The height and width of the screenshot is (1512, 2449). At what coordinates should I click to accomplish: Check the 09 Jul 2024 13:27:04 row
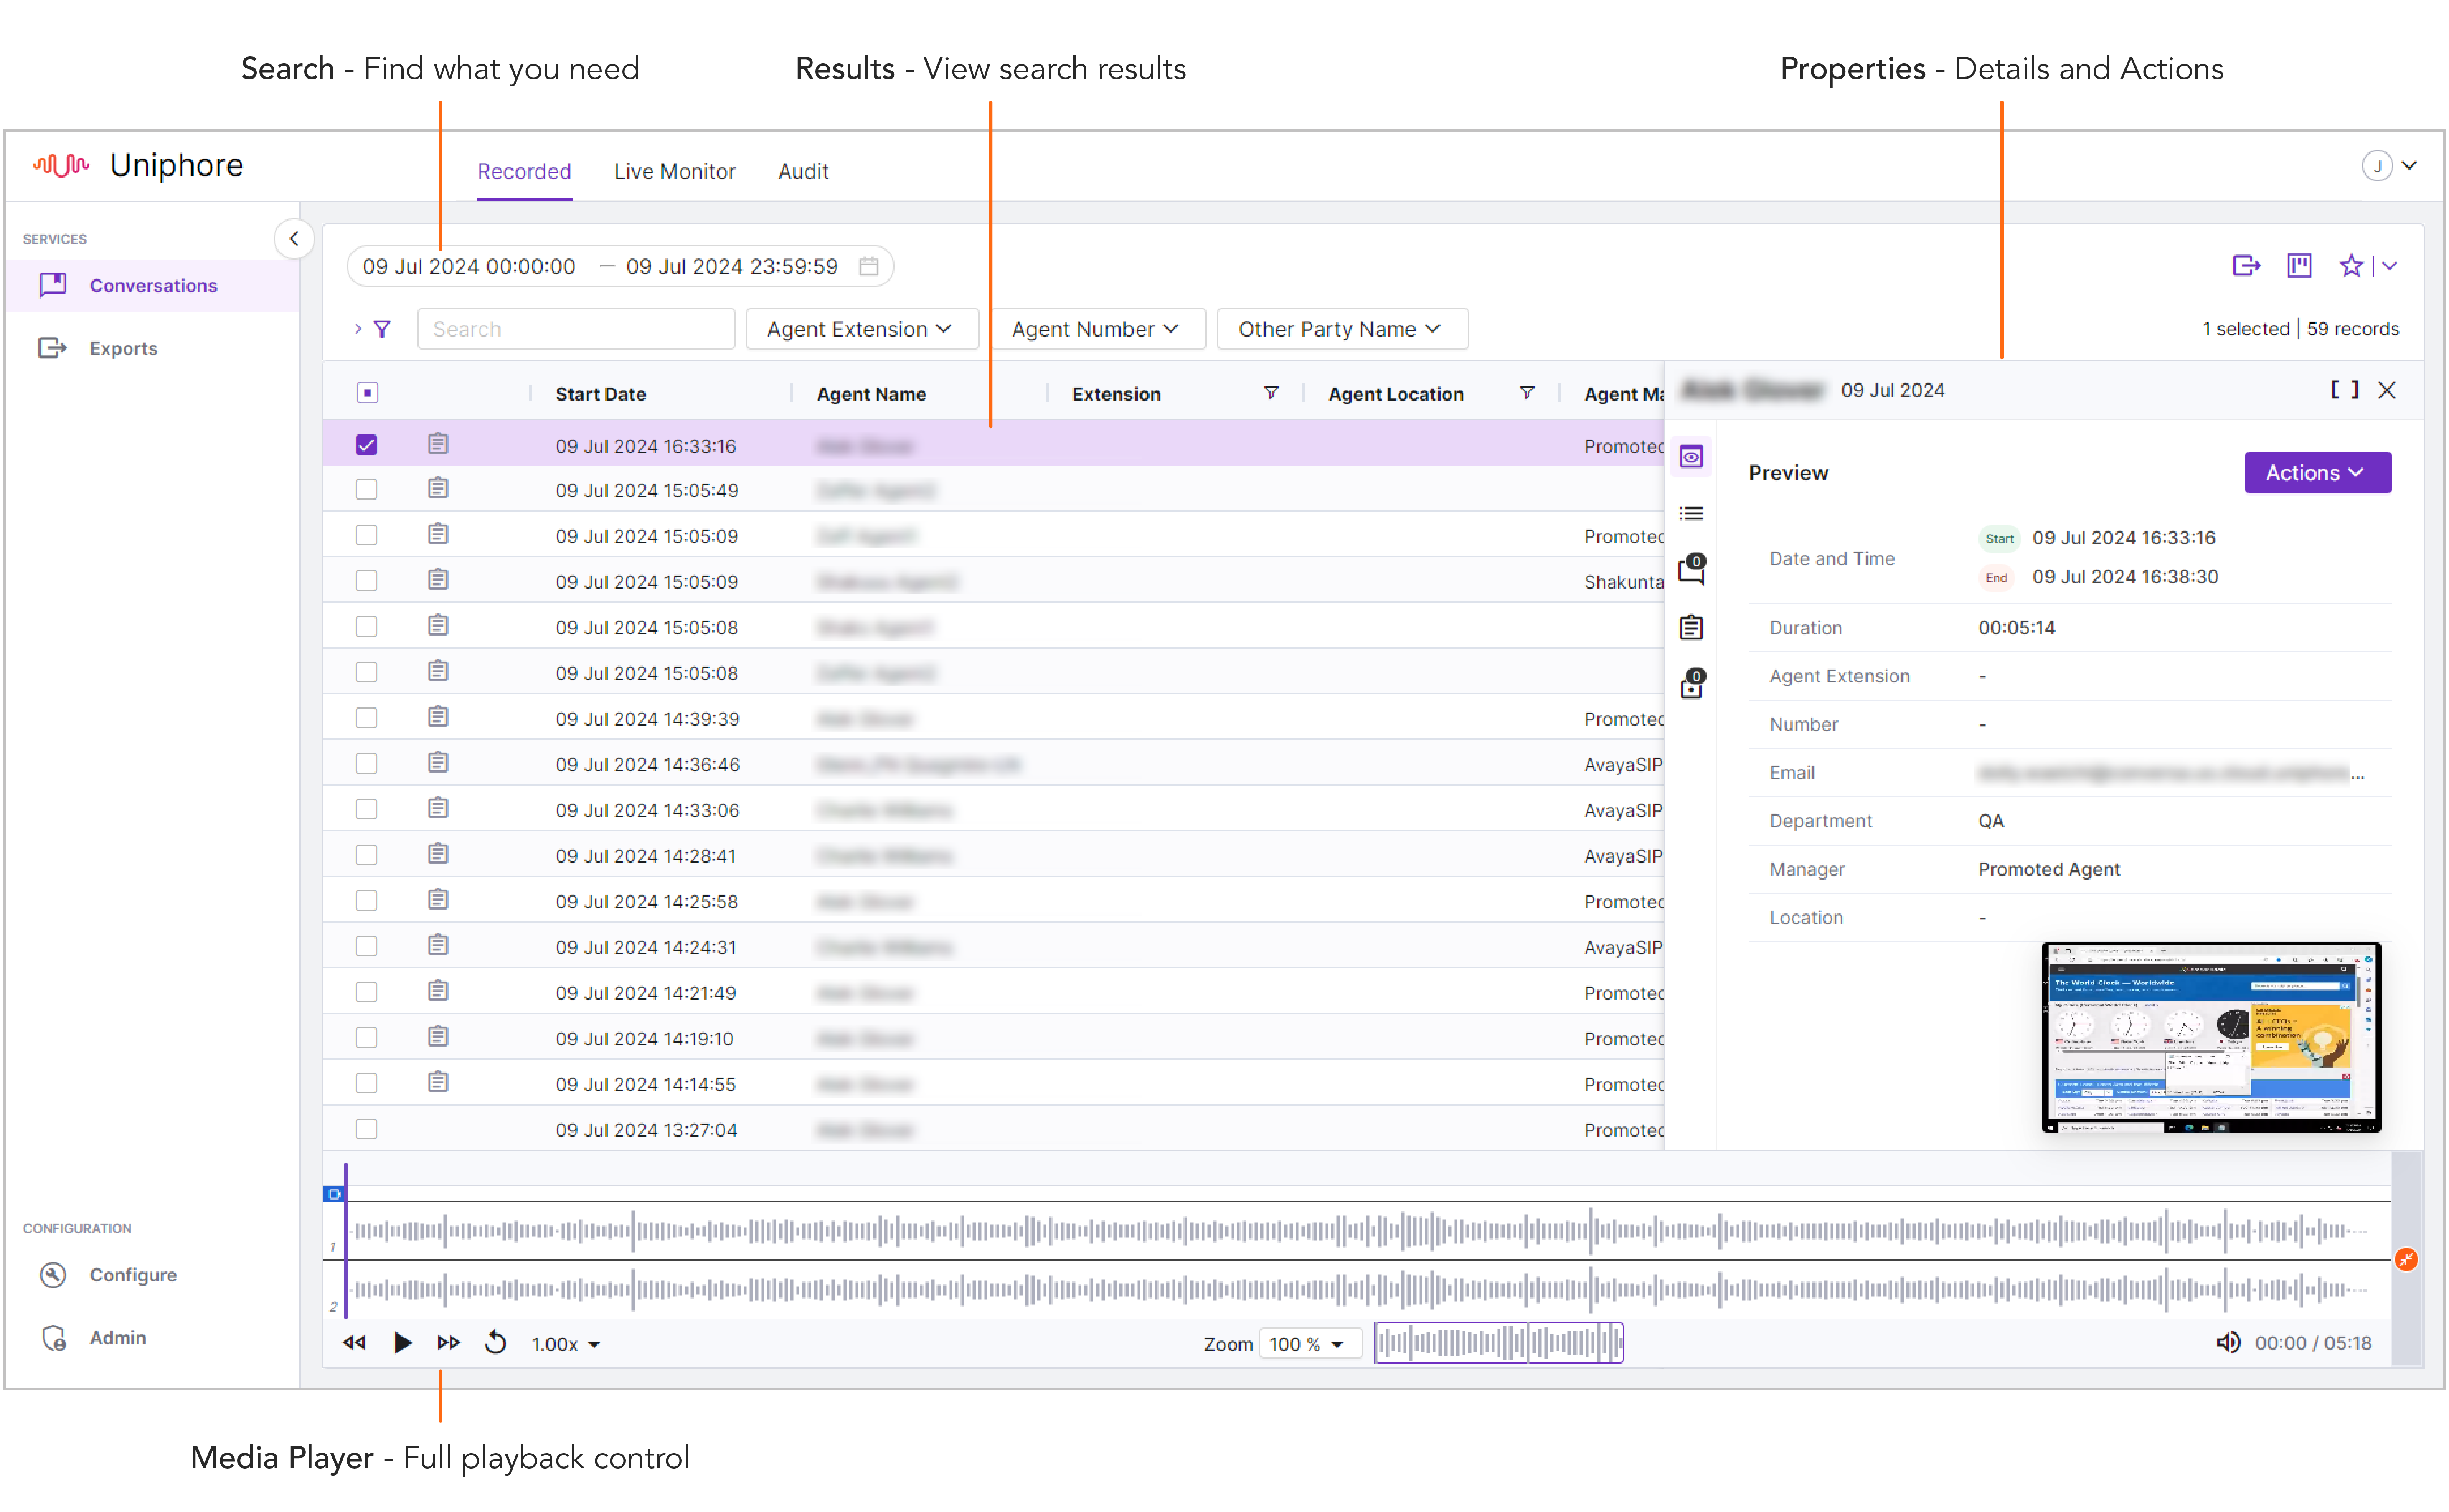(x=367, y=1129)
